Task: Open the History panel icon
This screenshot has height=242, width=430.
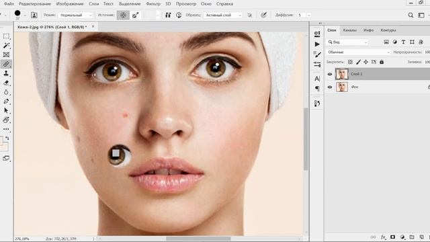Action: (x=317, y=104)
